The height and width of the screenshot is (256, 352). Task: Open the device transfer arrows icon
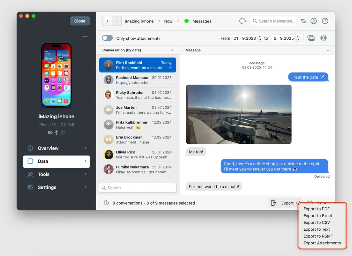point(303,21)
